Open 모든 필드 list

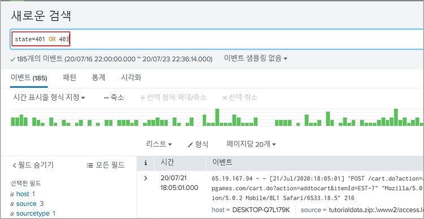click(x=106, y=165)
